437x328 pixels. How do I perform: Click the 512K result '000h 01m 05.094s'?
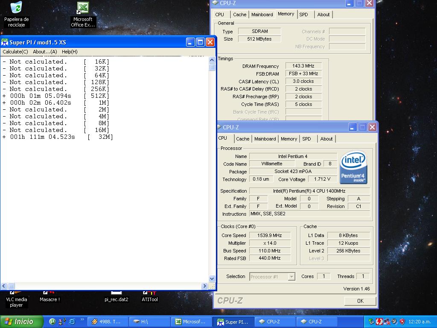(41, 96)
